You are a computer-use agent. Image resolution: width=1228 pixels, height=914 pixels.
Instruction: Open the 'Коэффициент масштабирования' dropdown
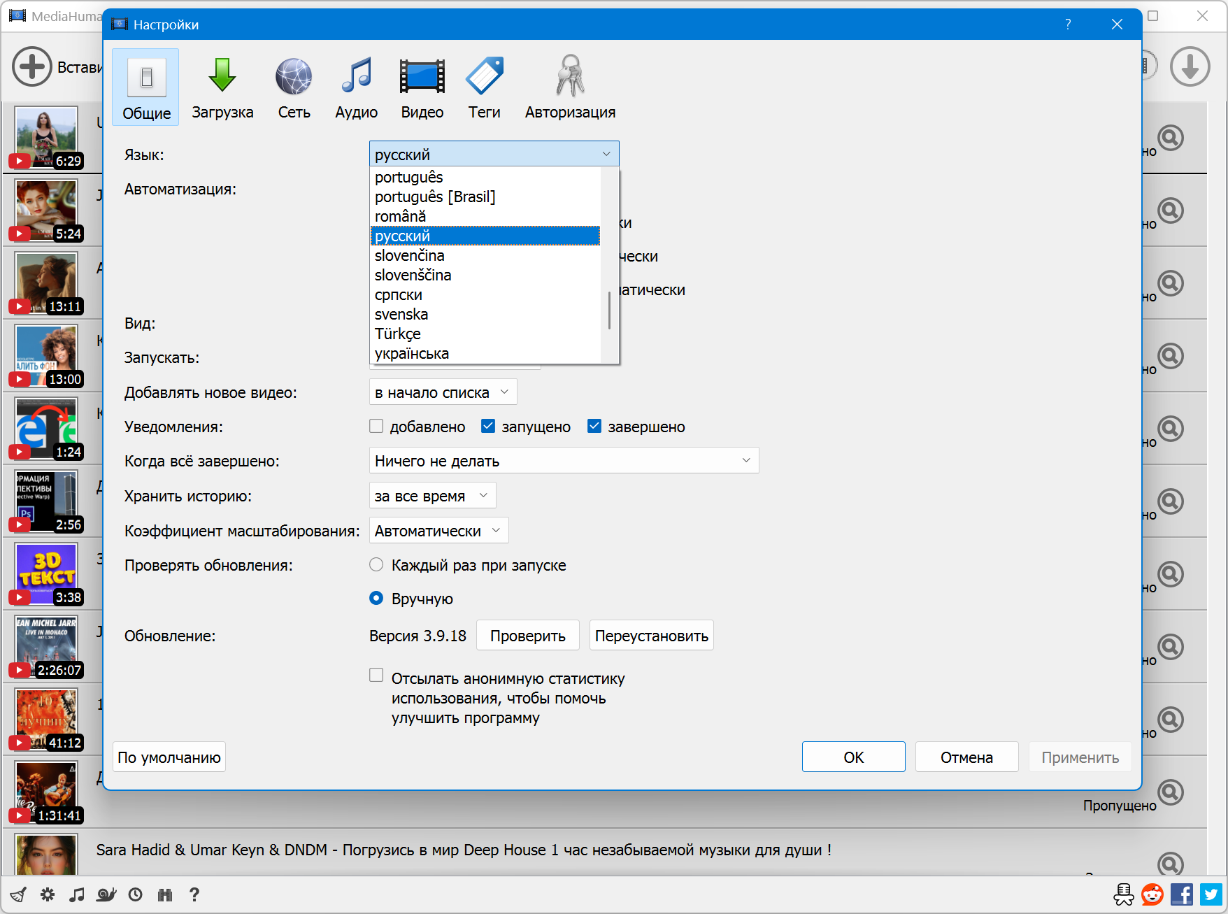pyautogui.click(x=438, y=531)
